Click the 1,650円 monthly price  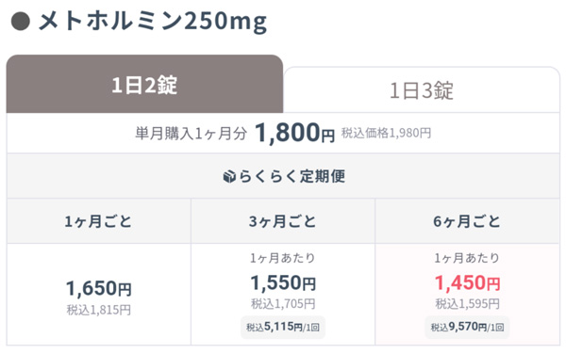tap(98, 288)
